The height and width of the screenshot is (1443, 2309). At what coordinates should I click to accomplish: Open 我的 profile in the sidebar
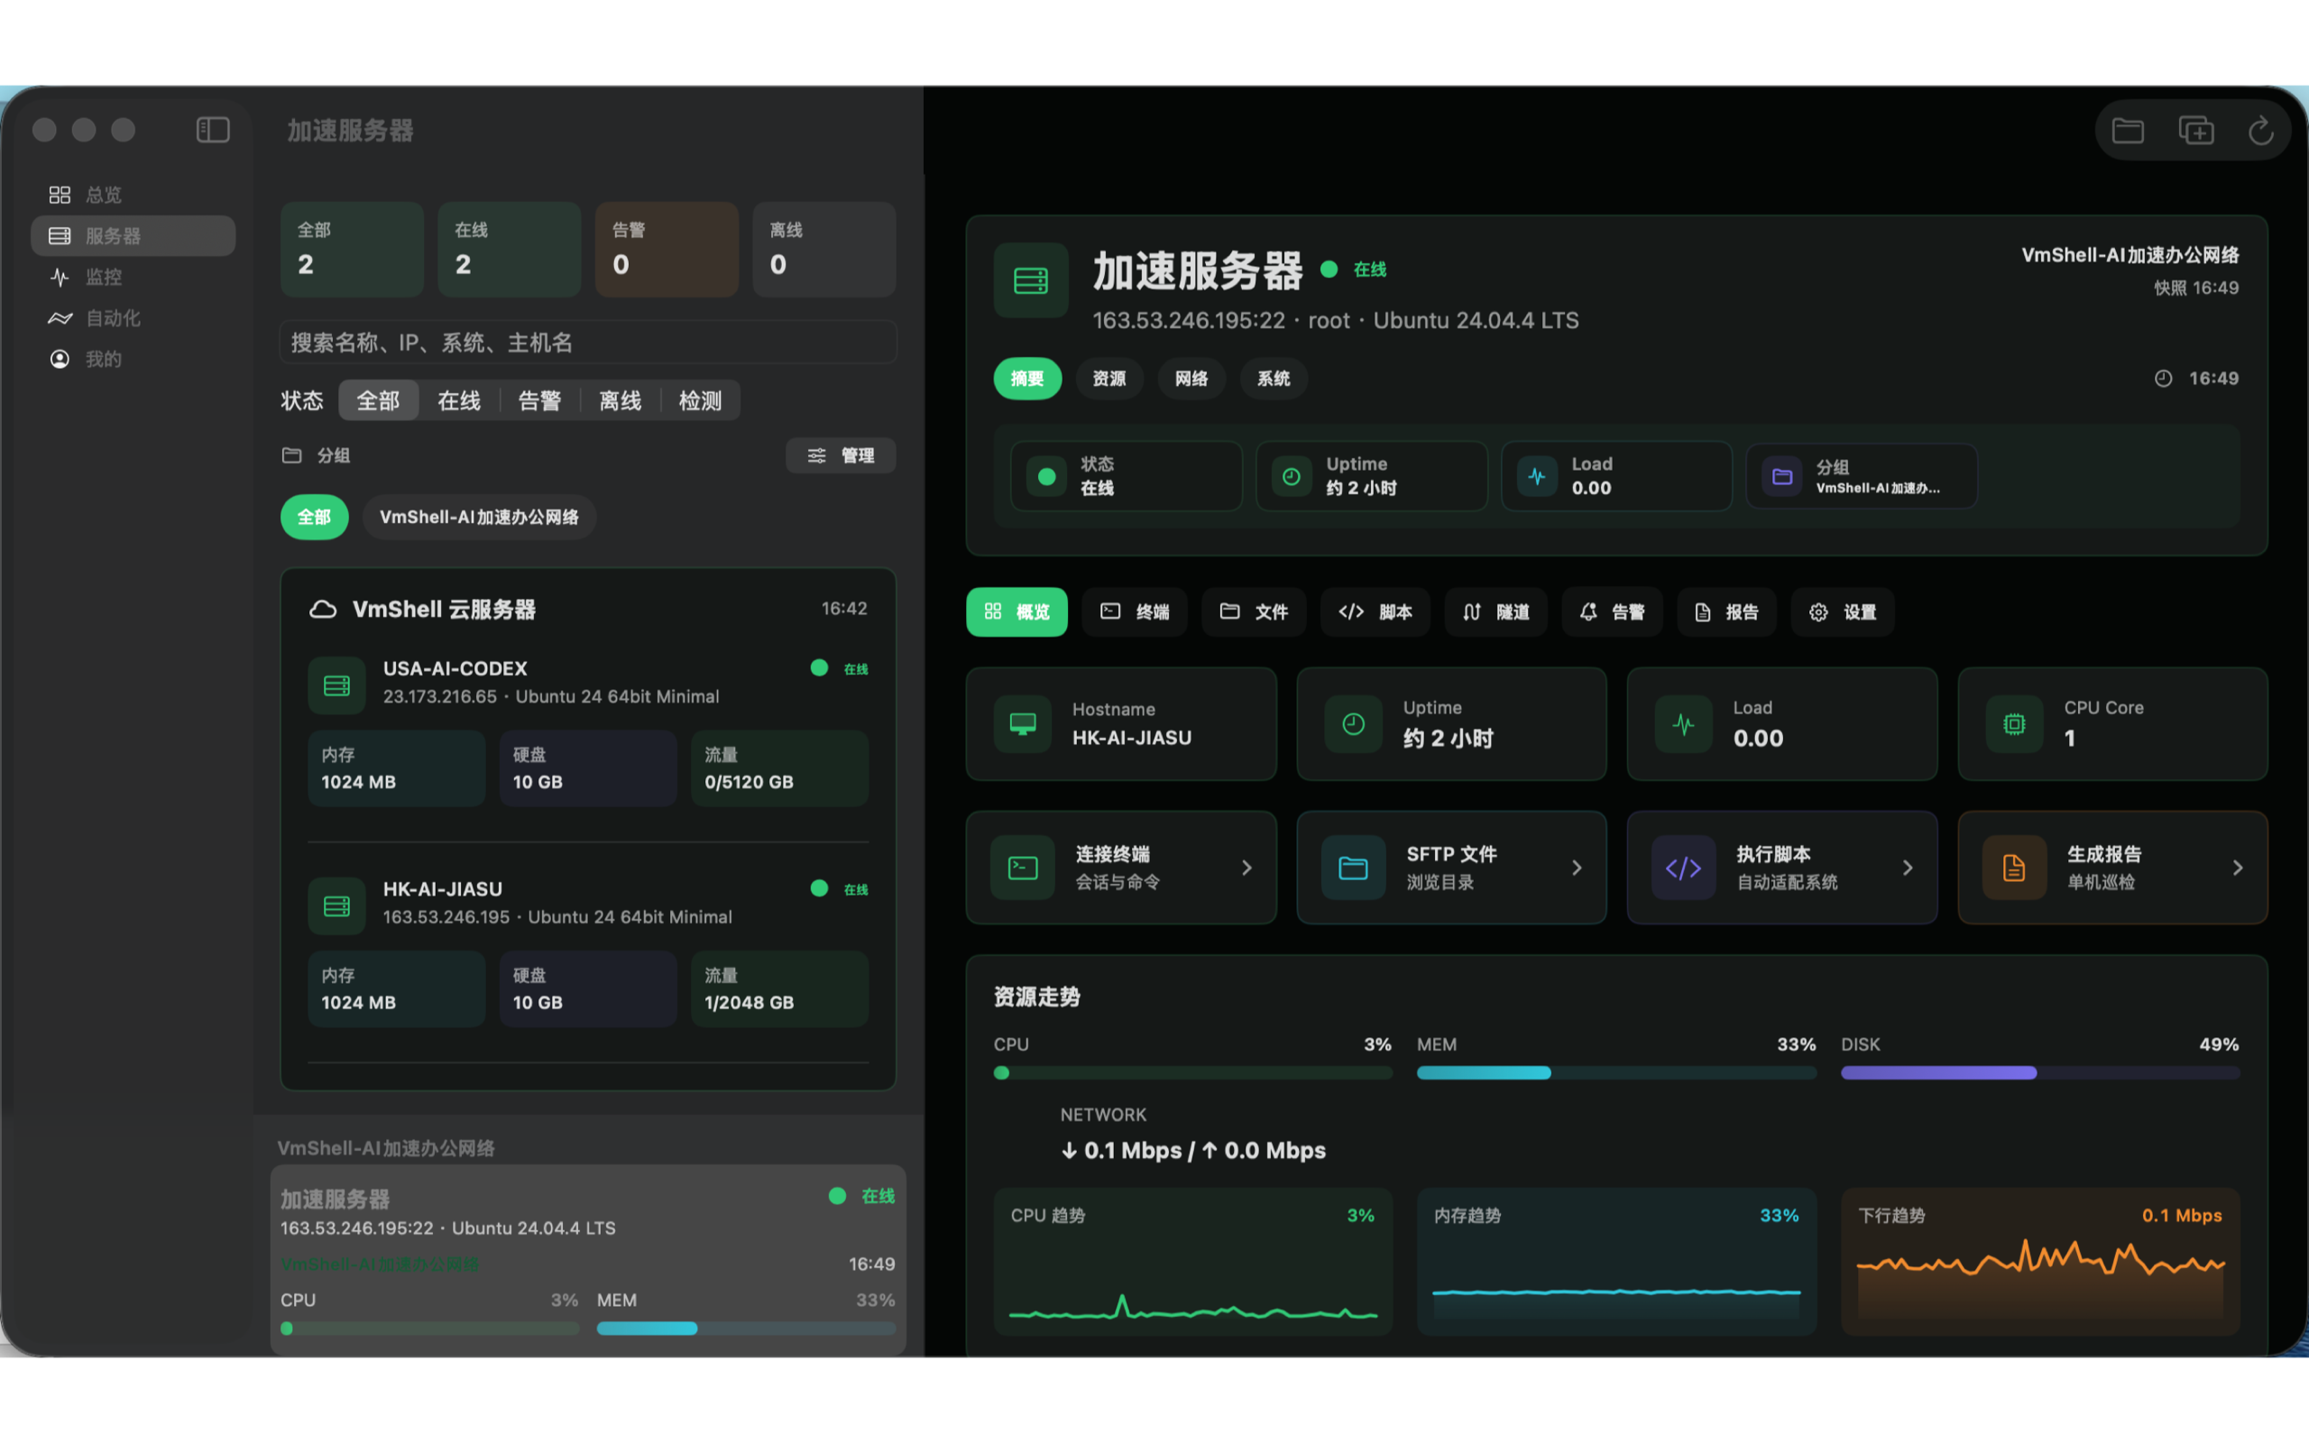(x=133, y=359)
